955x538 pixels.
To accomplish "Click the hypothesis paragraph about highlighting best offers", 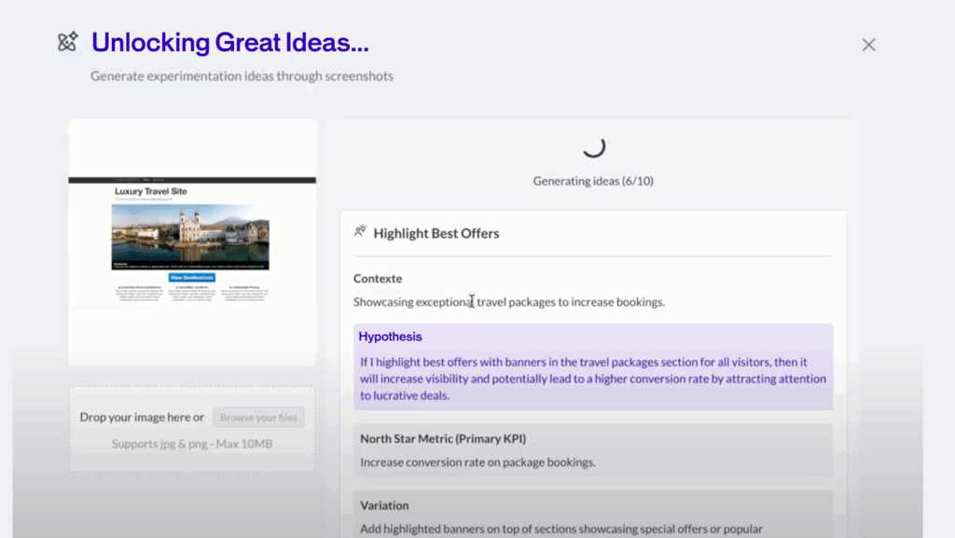I will [x=593, y=379].
